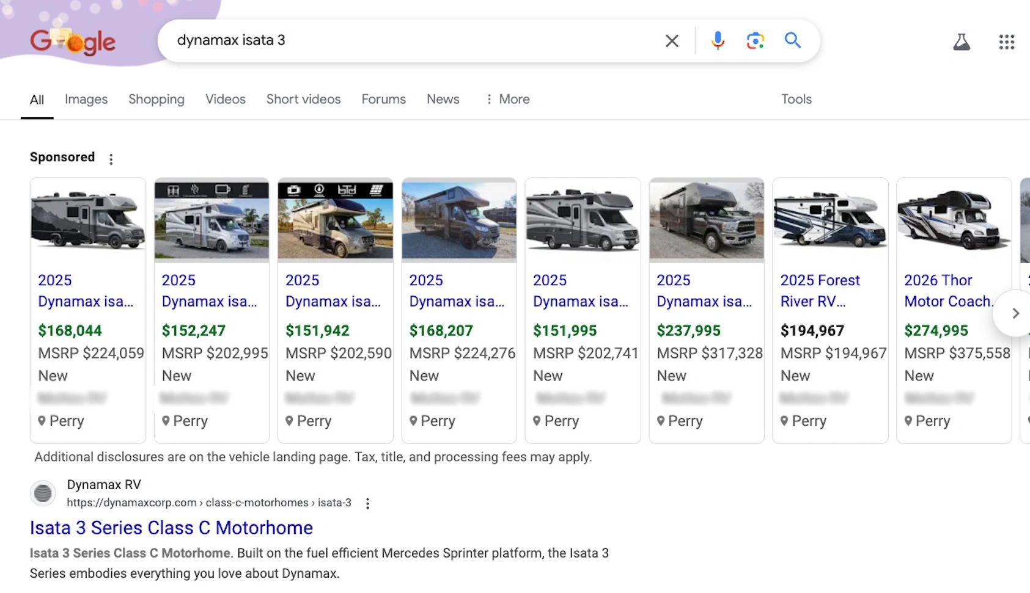Screen dimensions: 1030x593
Task: Click the $151,942 price
Action: point(317,331)
